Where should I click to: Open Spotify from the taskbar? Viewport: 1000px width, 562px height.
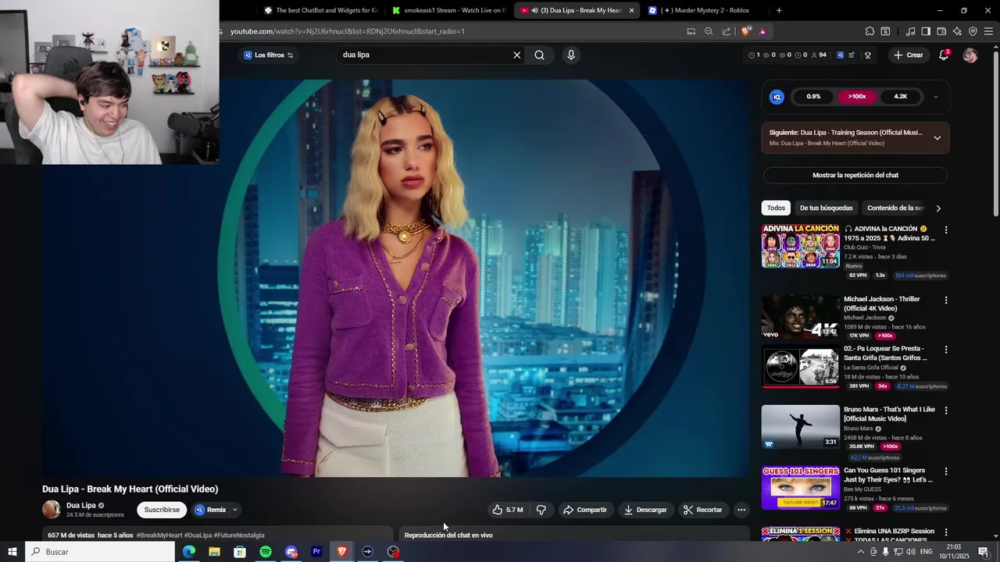click(x=266, y=552)
